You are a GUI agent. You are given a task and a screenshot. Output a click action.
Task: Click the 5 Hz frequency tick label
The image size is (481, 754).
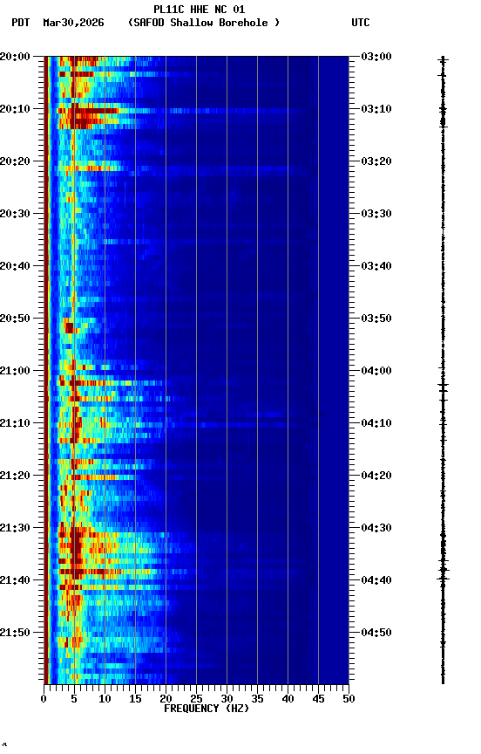[x=74, y=699]
